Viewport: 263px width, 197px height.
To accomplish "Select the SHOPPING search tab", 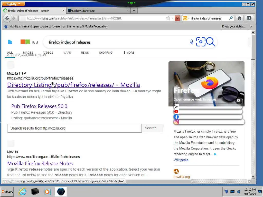I will 106,53.
